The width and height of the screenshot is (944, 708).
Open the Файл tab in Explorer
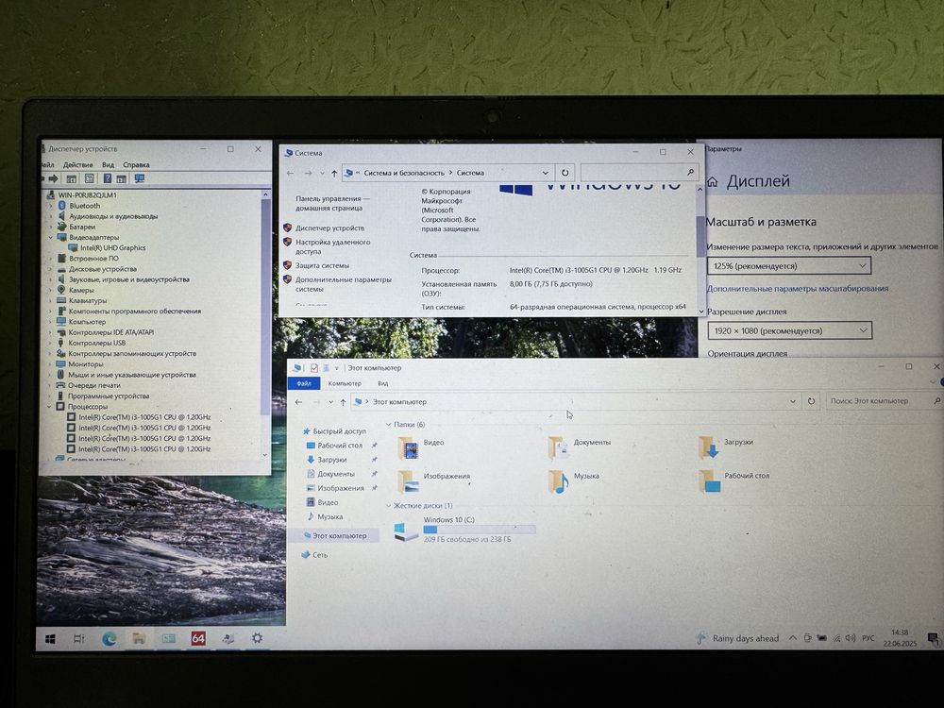point(303,383)
